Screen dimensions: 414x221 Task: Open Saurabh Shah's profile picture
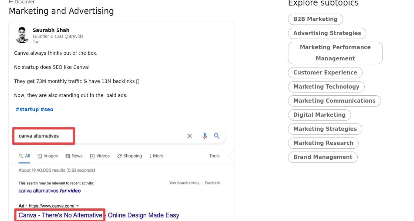[21, 35]
